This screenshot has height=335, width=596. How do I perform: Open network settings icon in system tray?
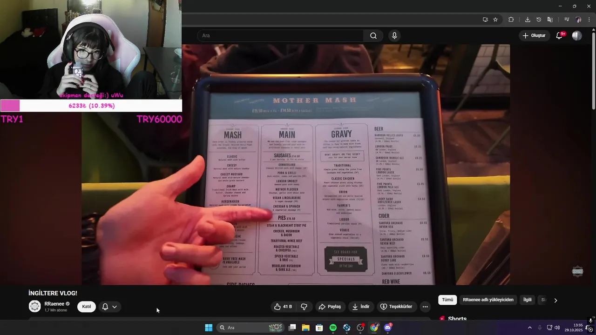(x=549, y=328)
